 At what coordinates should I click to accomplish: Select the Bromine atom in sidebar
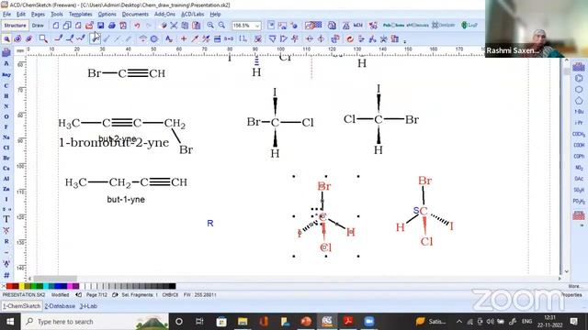[6, 158]
